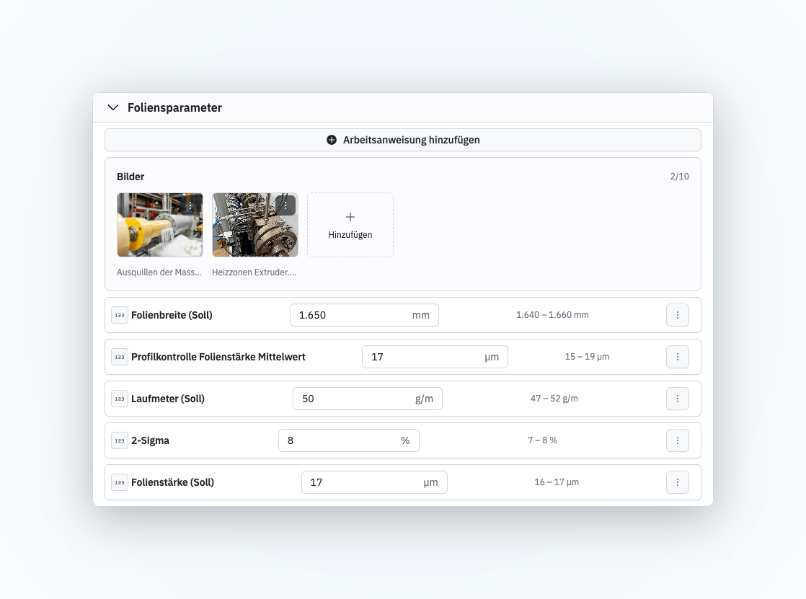
Task: Click numeric type icon for Profilkontrolle Folienstärke
Action: (x=120, y=357)
